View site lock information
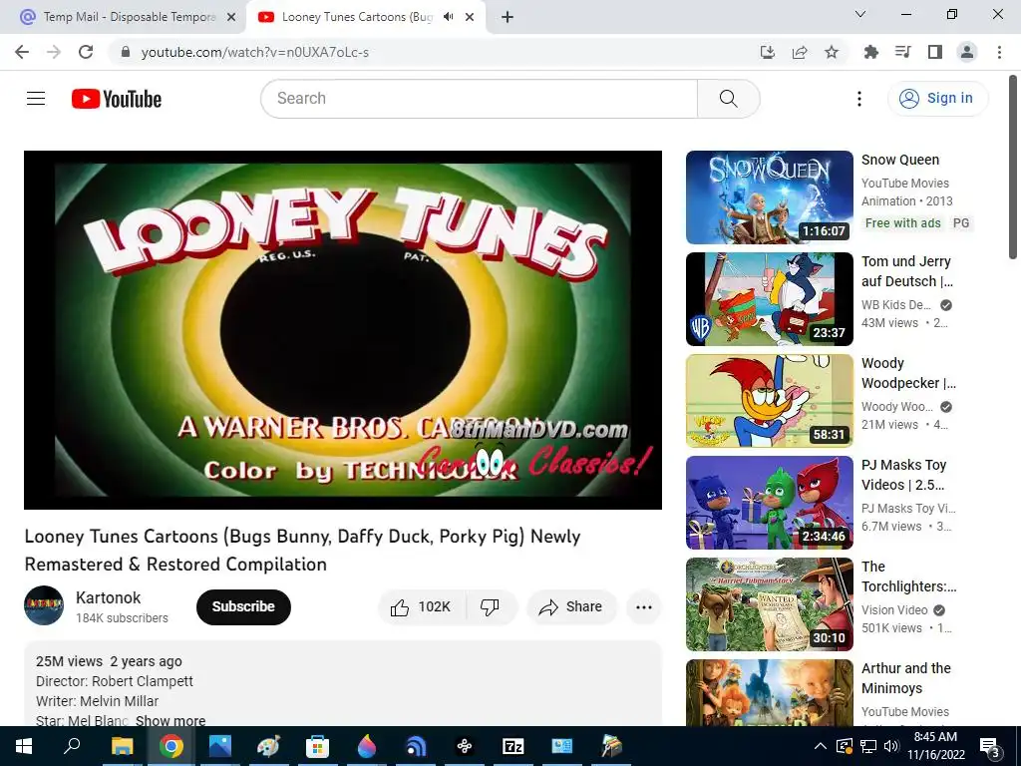 point(126,52)
